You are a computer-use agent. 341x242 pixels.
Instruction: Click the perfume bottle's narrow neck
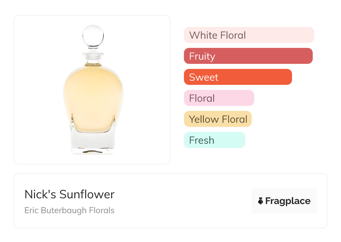[x=93, y=59]
